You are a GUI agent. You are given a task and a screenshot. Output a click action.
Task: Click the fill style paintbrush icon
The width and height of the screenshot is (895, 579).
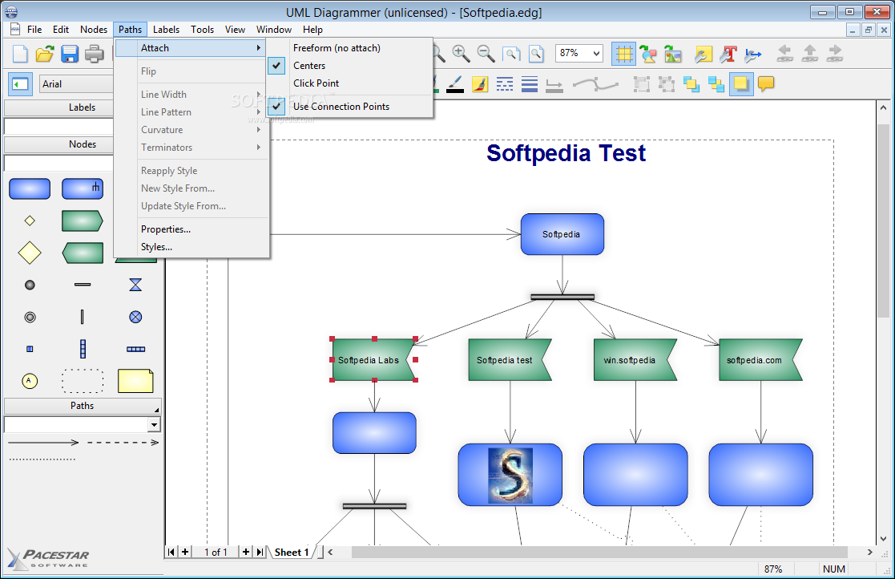(480, 84)
